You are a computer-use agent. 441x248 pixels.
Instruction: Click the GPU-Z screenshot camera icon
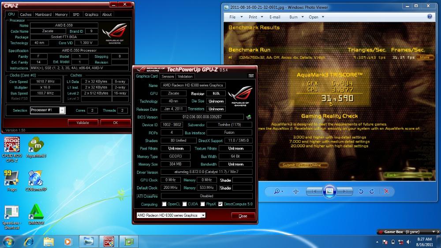(251, 76)
